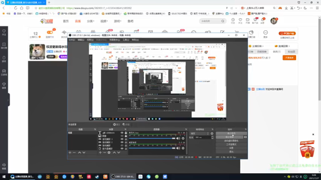Open OBS Settings from the controls panel
This screenshot has height=180, width=321.
(x=232, y=148)
